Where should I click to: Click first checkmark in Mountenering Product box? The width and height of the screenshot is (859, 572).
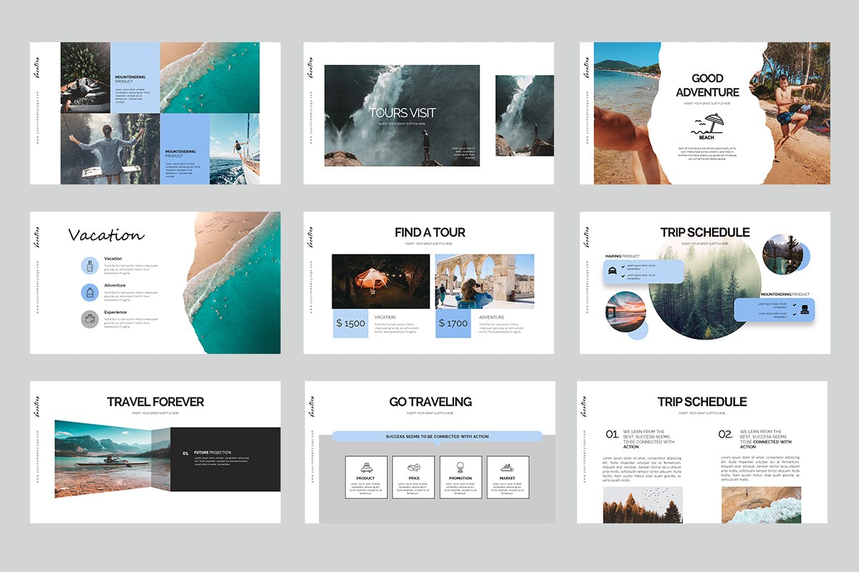pyautogui.click(x=793, y=305)
